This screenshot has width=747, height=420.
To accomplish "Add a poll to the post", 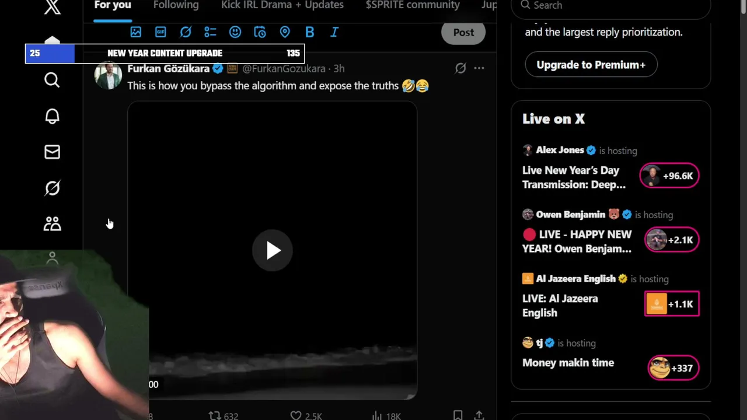I will click(x=210, y=32).
